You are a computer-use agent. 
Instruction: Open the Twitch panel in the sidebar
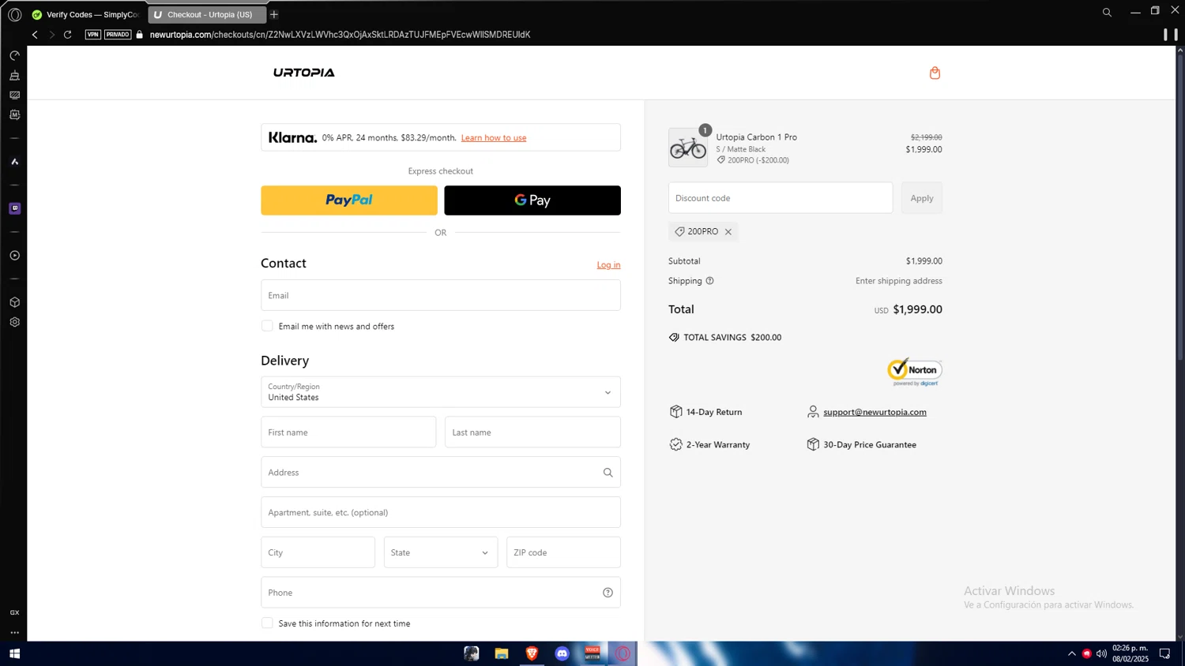click(14, 208)
